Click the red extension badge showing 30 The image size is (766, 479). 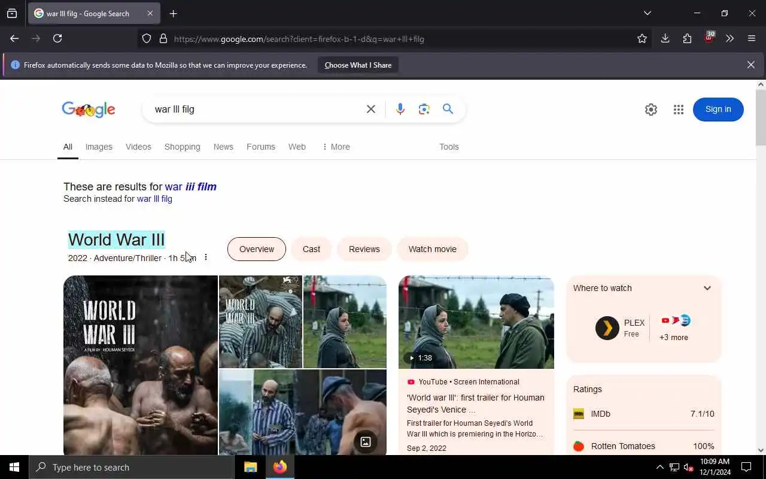coord(709,38)
